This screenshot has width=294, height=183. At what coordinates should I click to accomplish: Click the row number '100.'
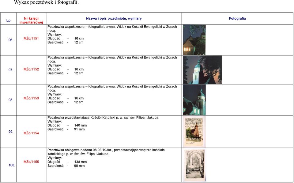click(12, 165)
